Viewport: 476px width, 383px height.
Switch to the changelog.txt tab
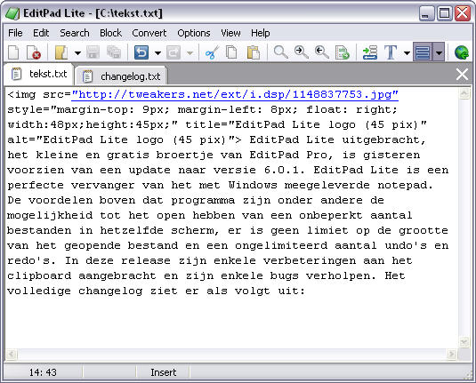click(121, 76)
